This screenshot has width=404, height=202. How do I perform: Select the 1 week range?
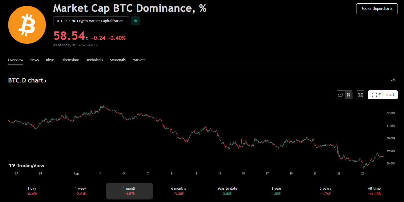point(81,191)
